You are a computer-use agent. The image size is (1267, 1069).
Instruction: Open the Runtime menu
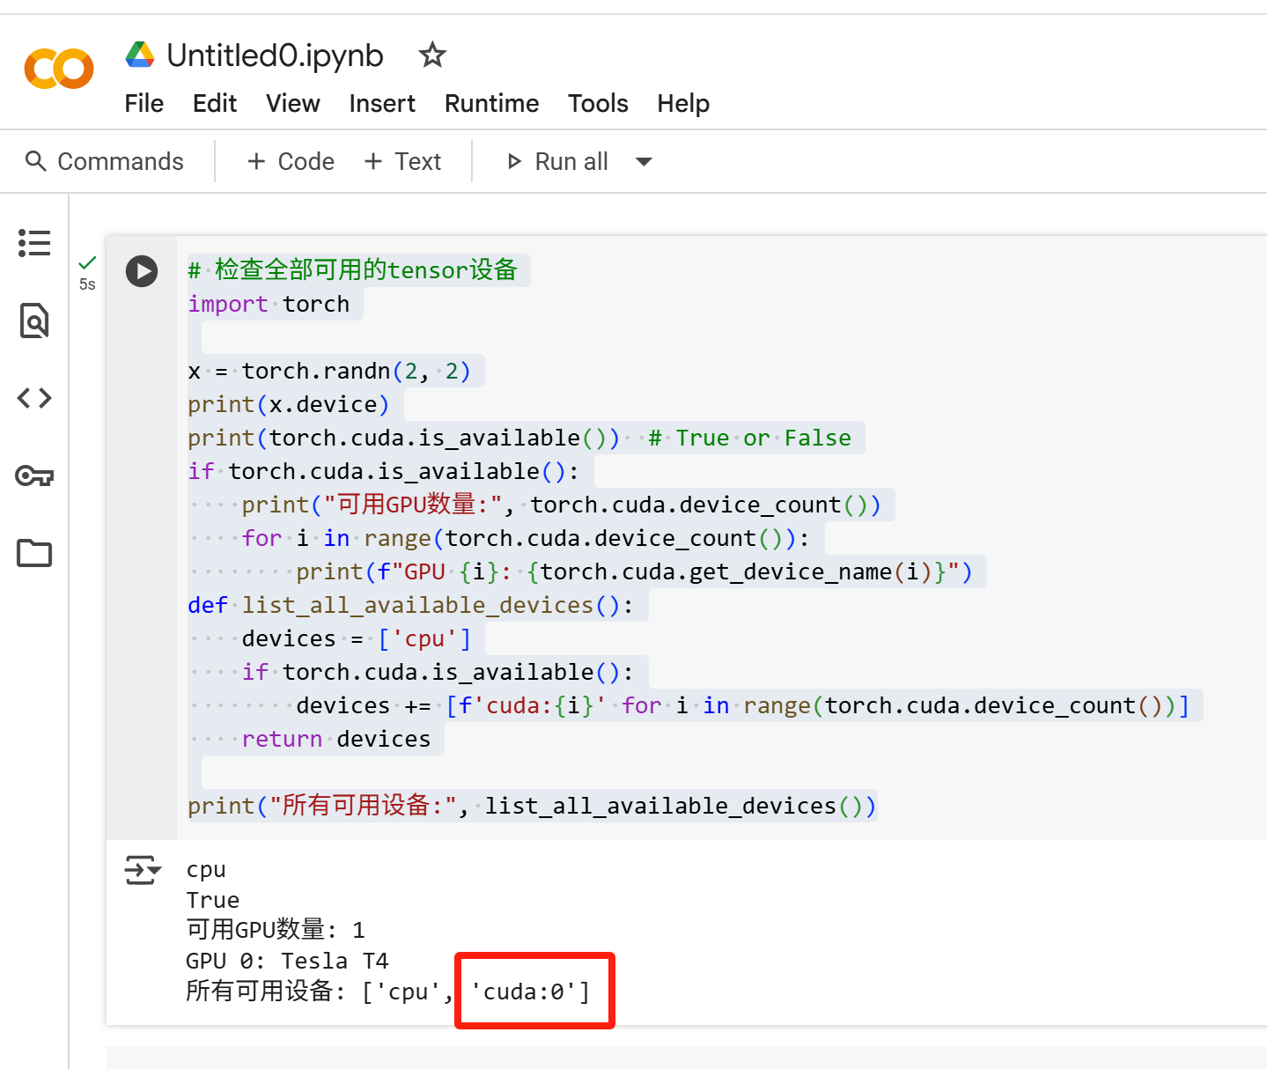(x=491, y=104)
